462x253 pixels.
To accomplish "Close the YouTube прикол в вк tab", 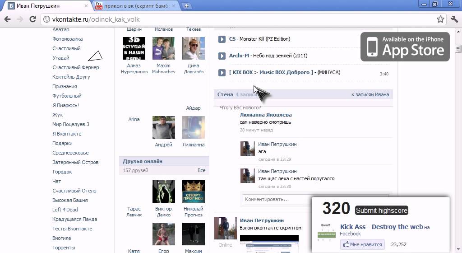I will click(174, 6).
